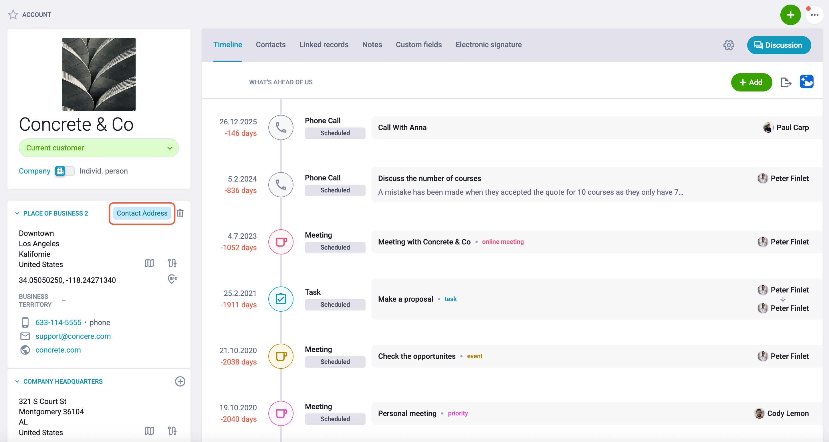Click the GPS location pin icon
This screenshot has width=829, height=442.
point(172,279)
